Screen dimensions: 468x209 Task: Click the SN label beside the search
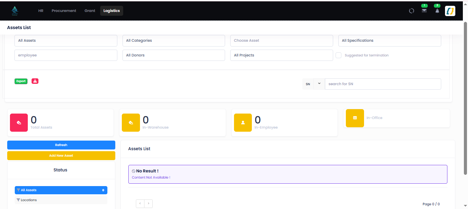pyautogui.click(x=308, y=84)
